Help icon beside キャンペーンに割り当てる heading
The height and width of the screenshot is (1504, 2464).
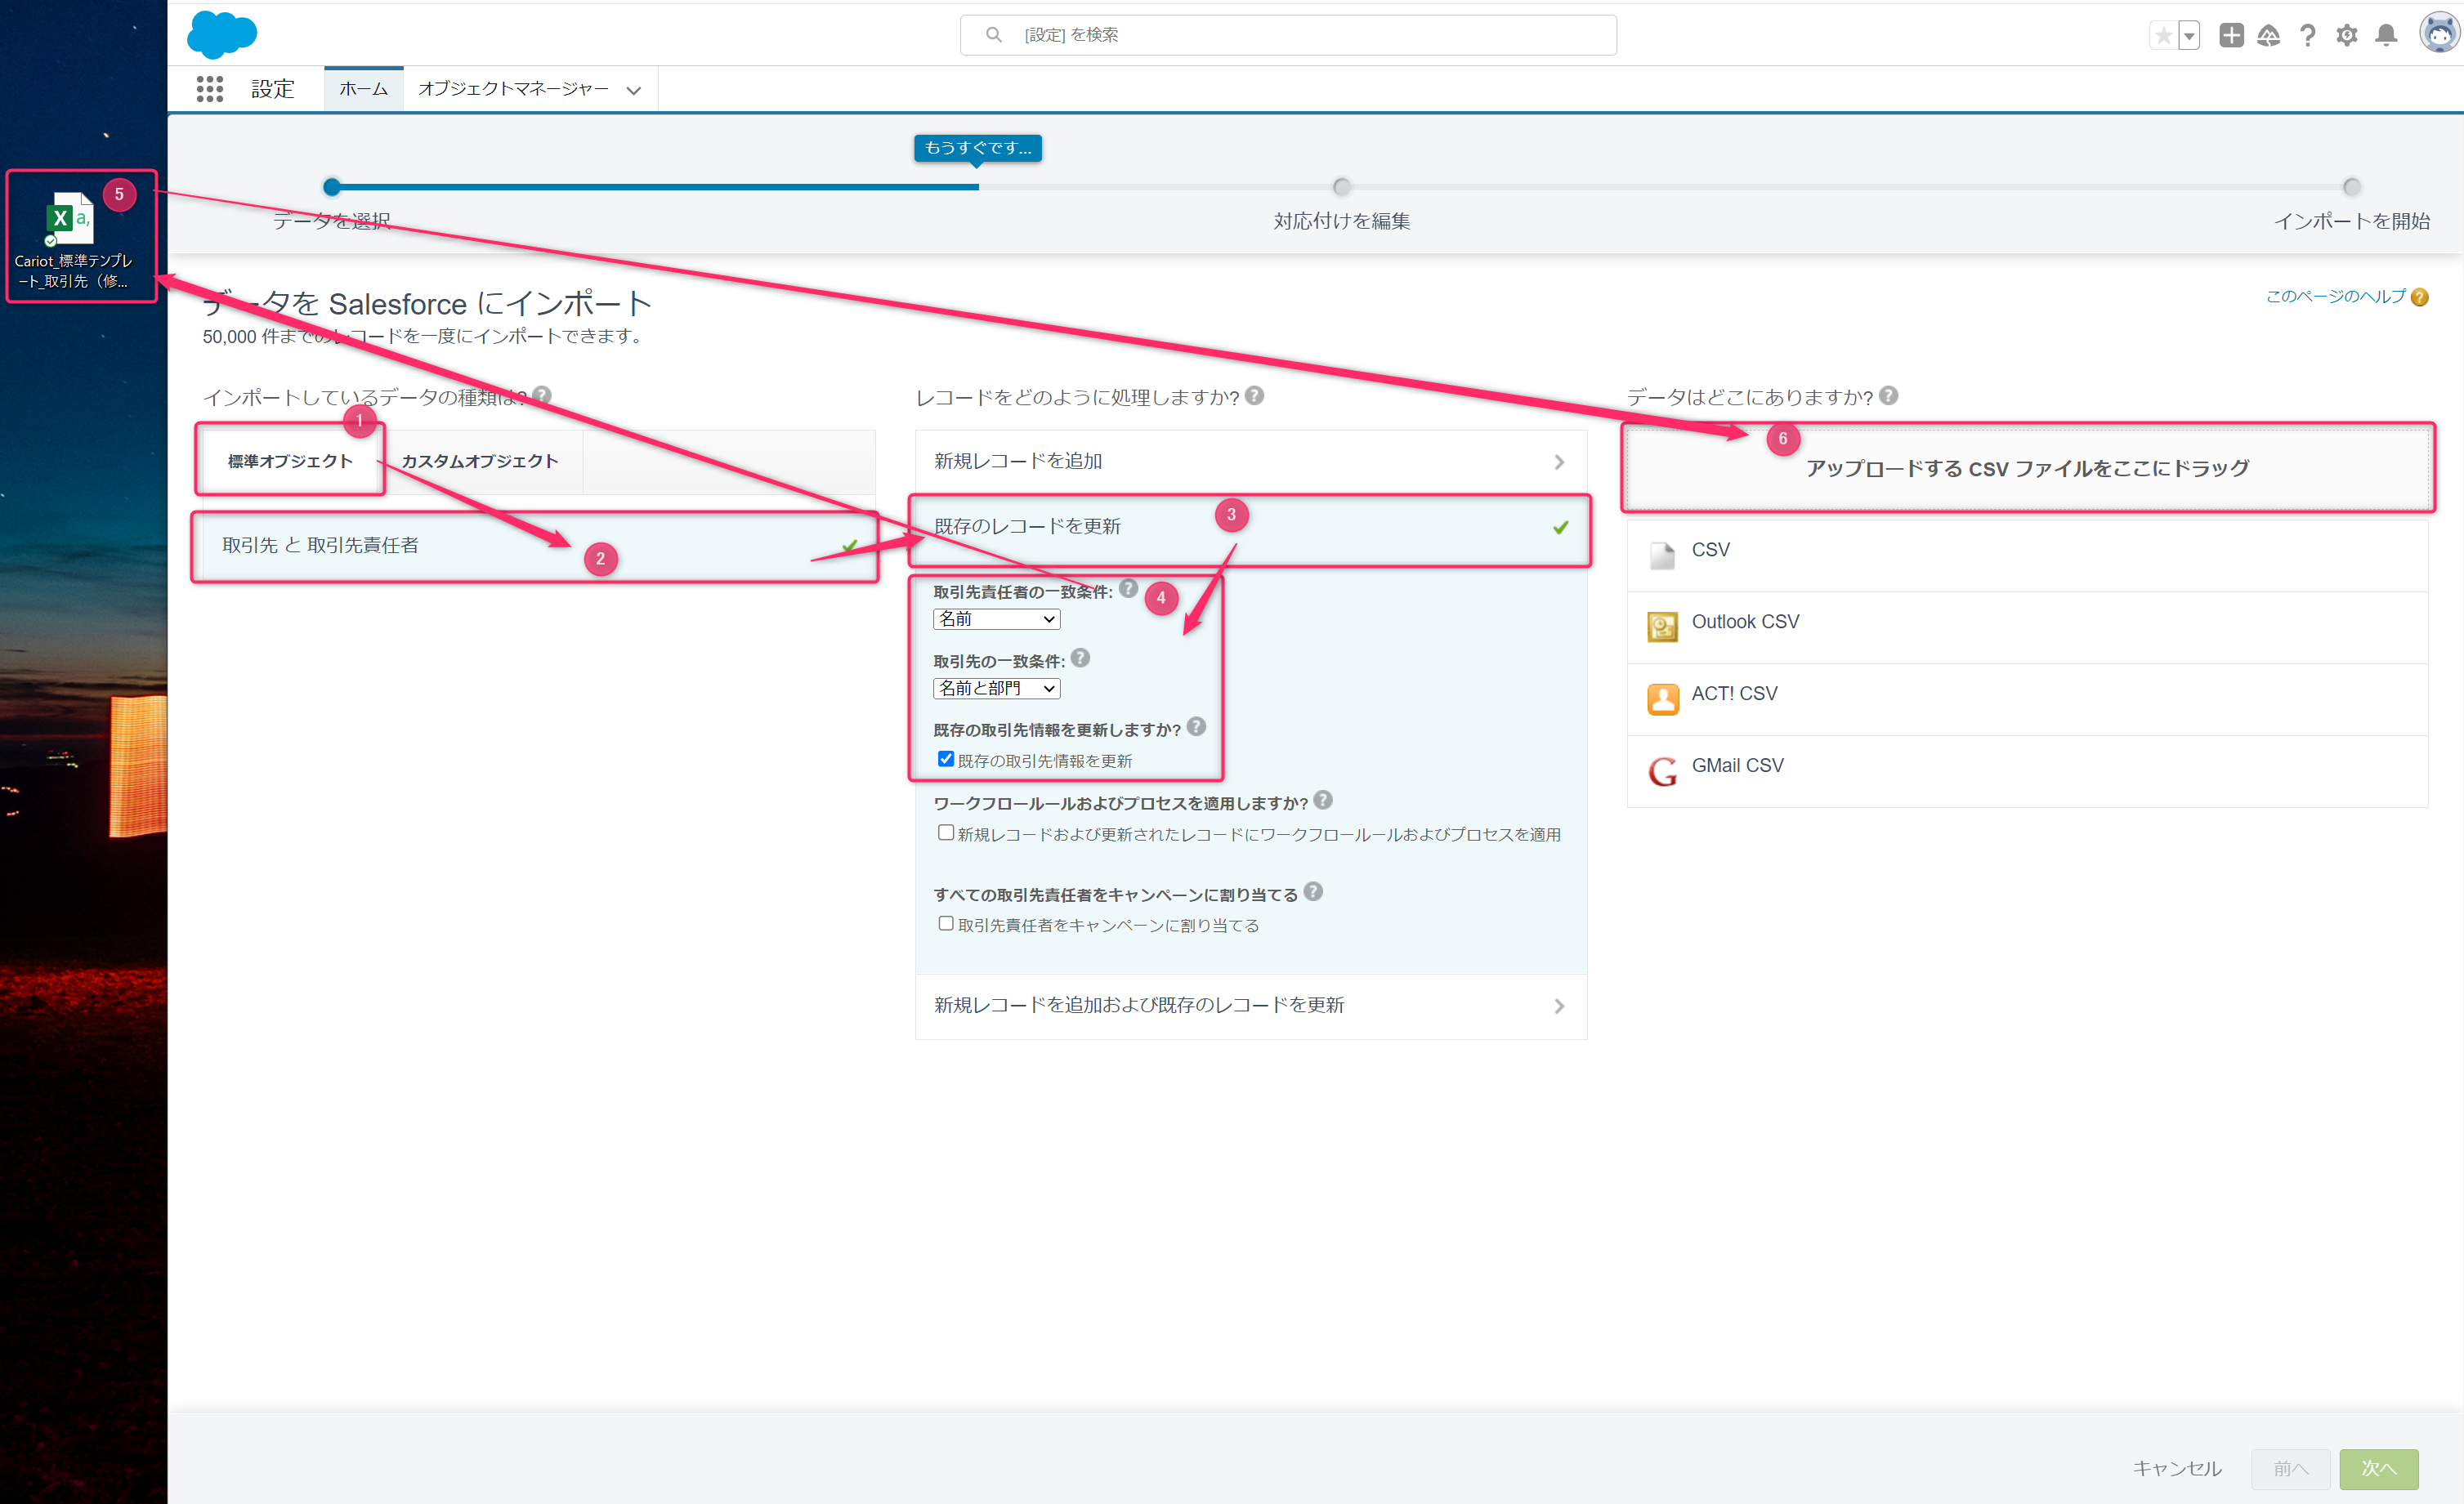point(1313,891)
